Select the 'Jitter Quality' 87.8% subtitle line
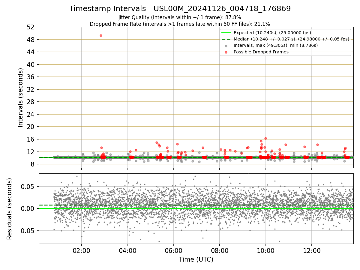Screen dimensions: 360x270 [180, 17]
